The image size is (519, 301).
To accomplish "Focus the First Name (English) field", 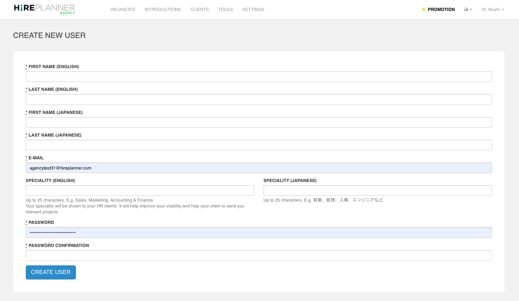I will (259, 77).
